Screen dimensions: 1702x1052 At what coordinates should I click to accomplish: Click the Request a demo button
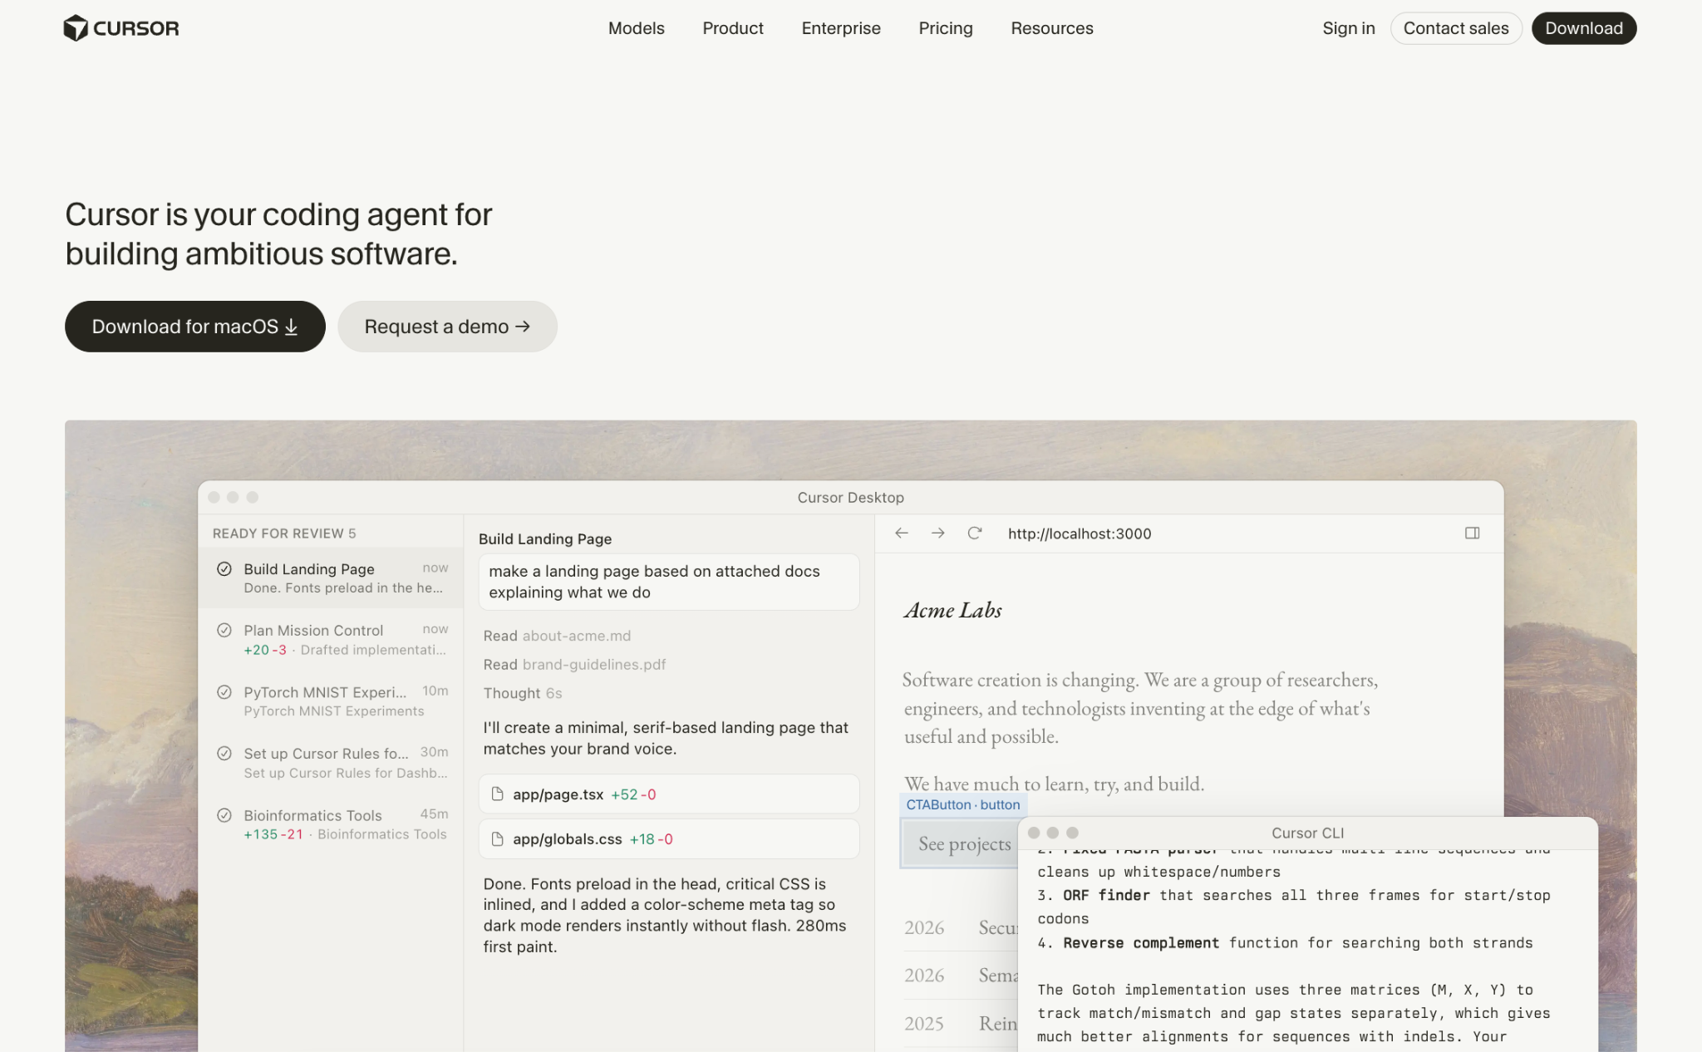click(x=447, y=327)
